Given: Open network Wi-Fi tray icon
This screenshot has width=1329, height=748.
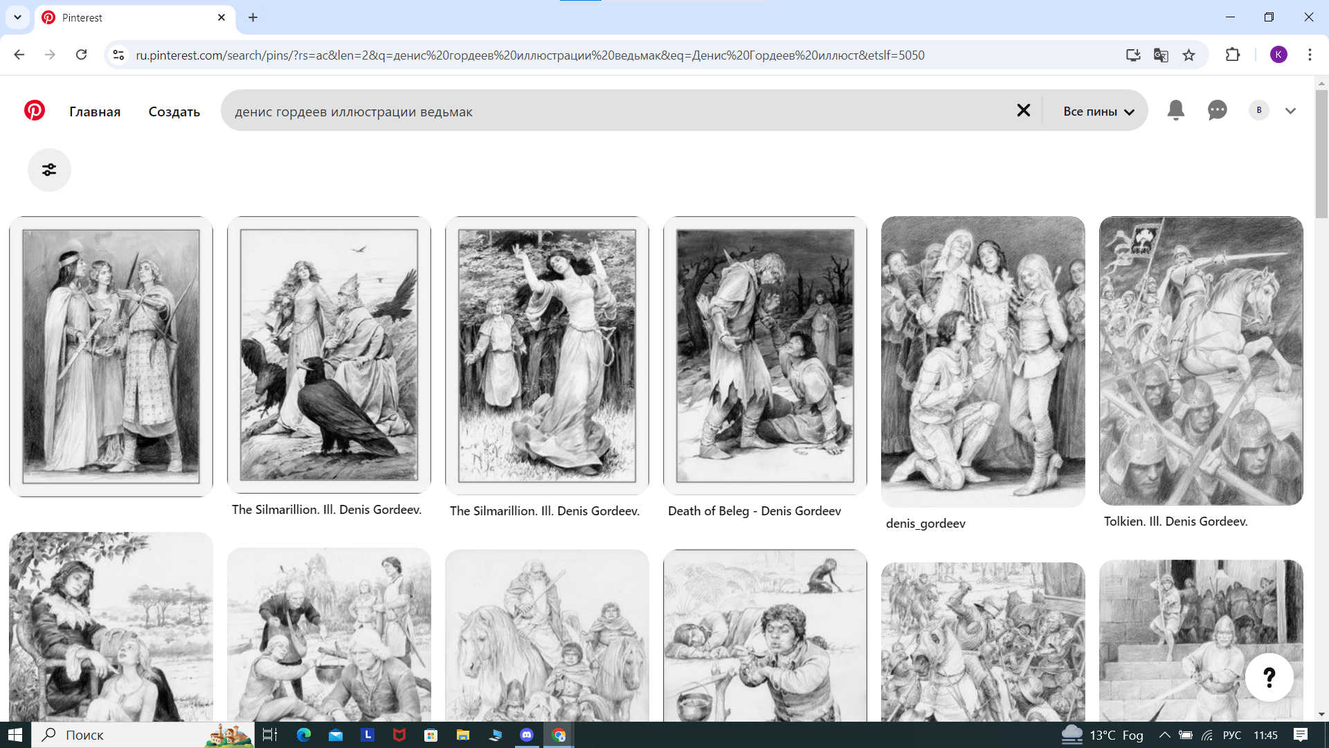Looking at the screenshot, I should point(1207,735).
